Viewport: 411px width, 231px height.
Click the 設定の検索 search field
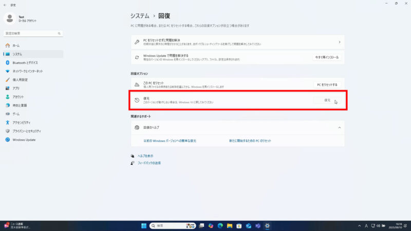coord(32,33)
